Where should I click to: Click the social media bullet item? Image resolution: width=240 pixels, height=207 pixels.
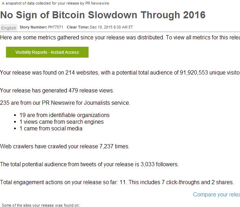(51, 129)
